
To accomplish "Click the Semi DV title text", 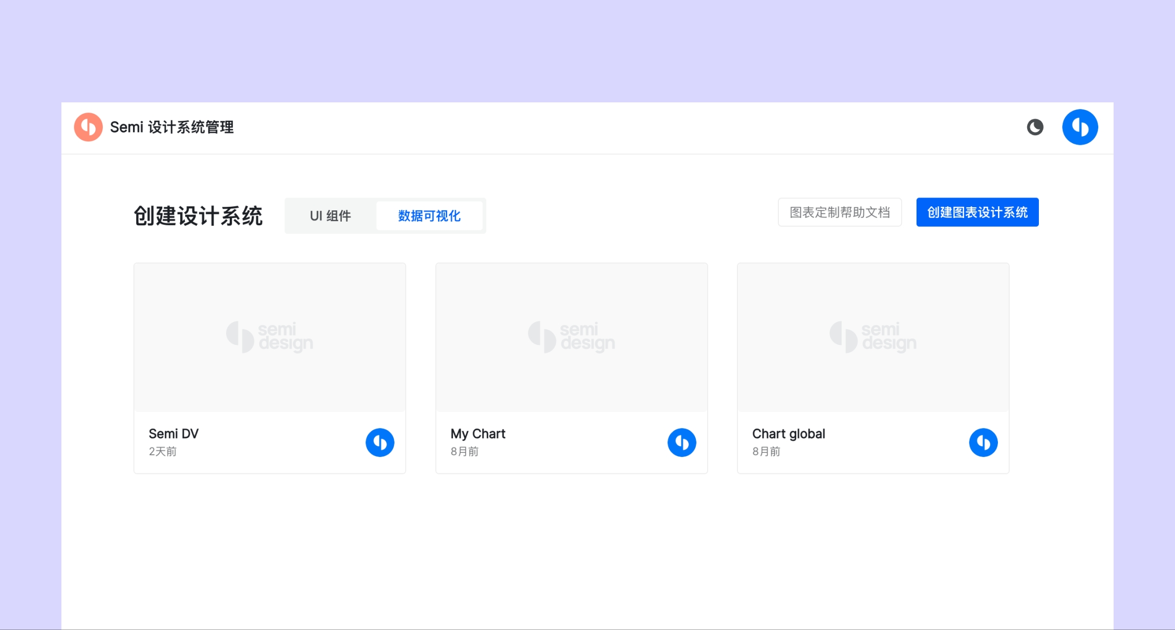I will tap(173, 434).
